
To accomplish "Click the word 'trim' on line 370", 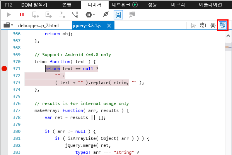I will click(x=39, y=62).
